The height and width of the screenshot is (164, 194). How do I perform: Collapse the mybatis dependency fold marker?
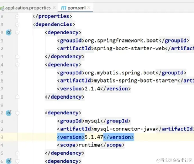17,65
